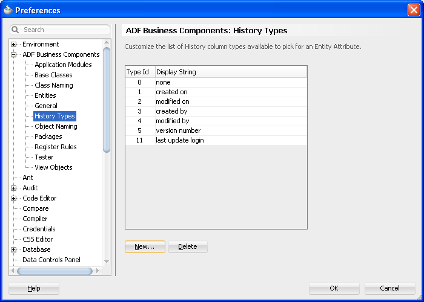Click the Type Id column header
The width and height of the screenshot is (424, 302).
tap(140, 72)
